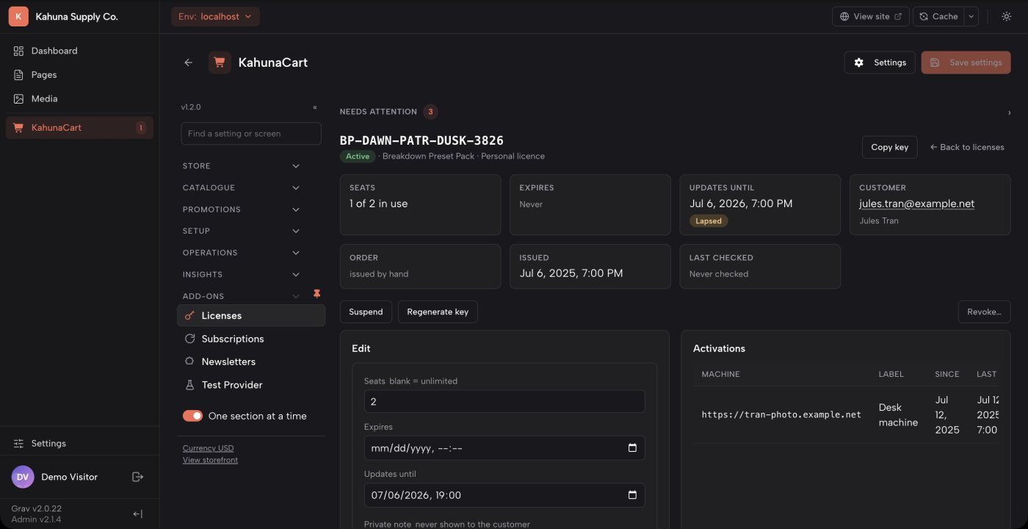The height and width of the screenshot is (529, 1028).
Task: Open the Env localhost dropdown
Action: (x=215, y=16)
